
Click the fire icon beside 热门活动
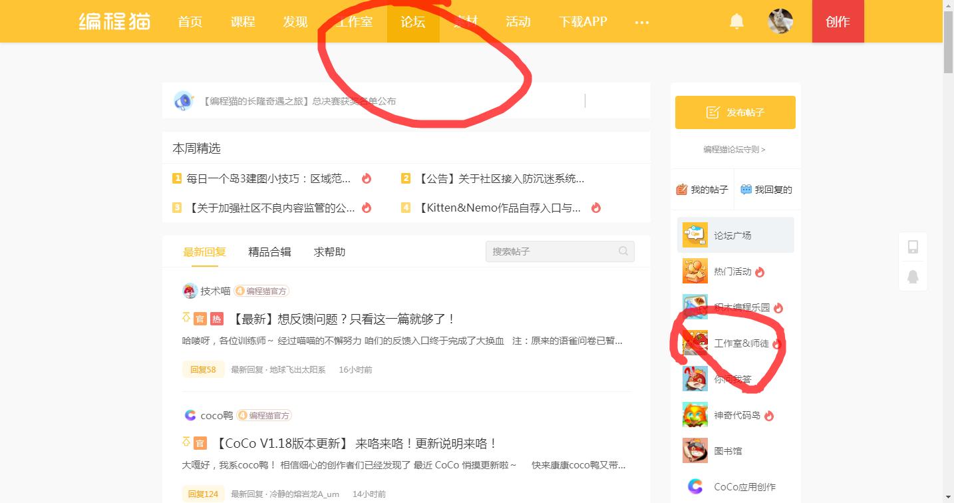tap(760, 271)
